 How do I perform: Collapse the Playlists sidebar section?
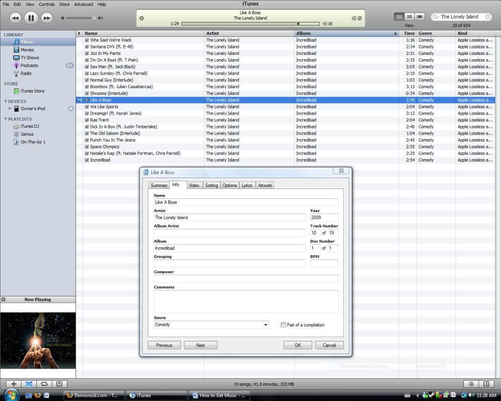coord(5,119)
